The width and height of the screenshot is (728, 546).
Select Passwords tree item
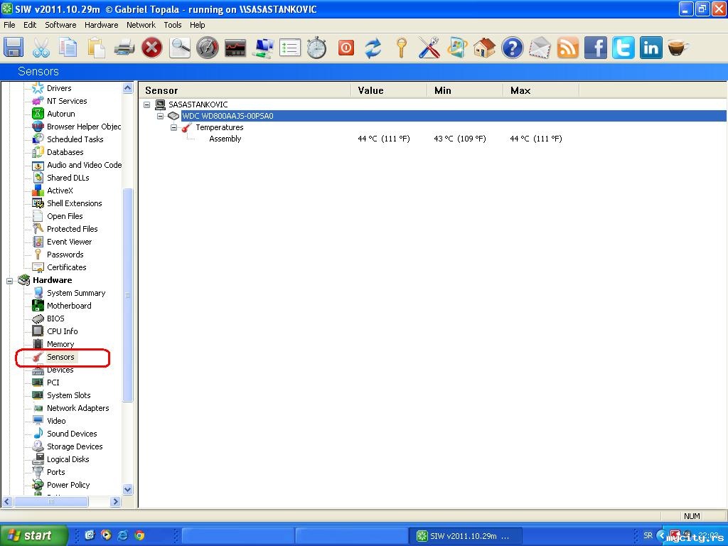(x=65, y=255)
